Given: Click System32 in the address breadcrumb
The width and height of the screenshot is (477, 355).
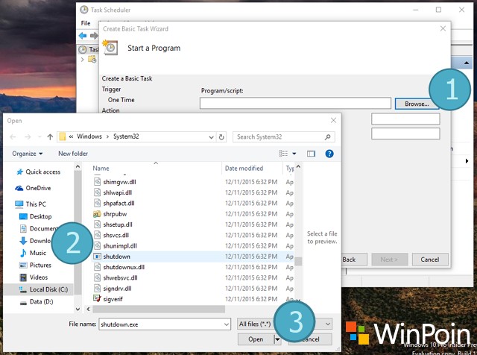Looking at the screenshot, I should coord(126,136).
